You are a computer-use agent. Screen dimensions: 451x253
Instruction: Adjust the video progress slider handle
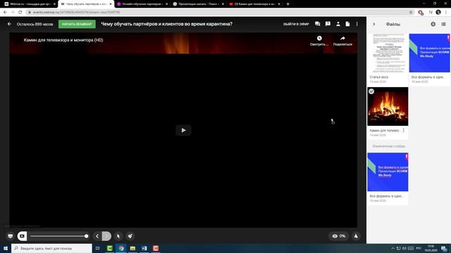pos(86,236)
